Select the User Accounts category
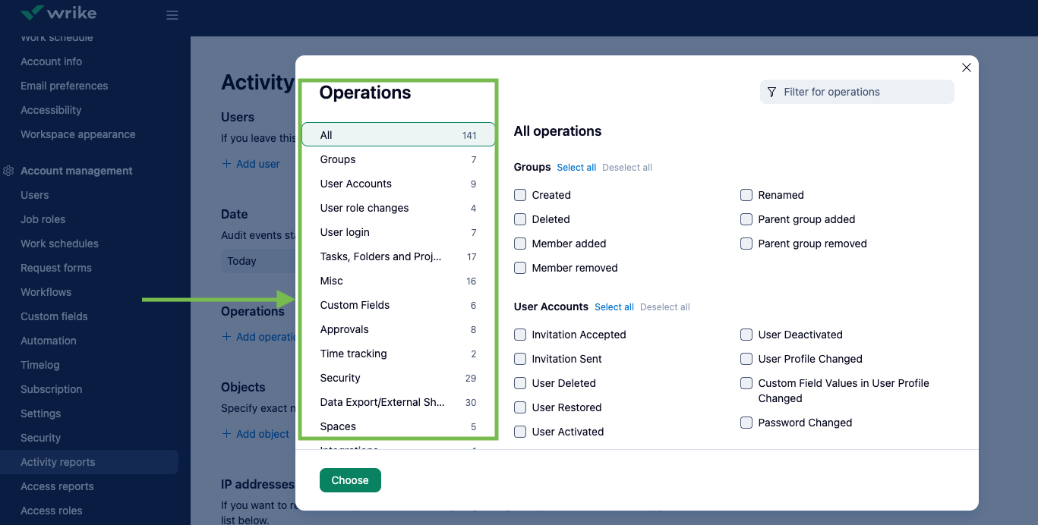This screenshot has width=1038, height=525. pos(399,184)
